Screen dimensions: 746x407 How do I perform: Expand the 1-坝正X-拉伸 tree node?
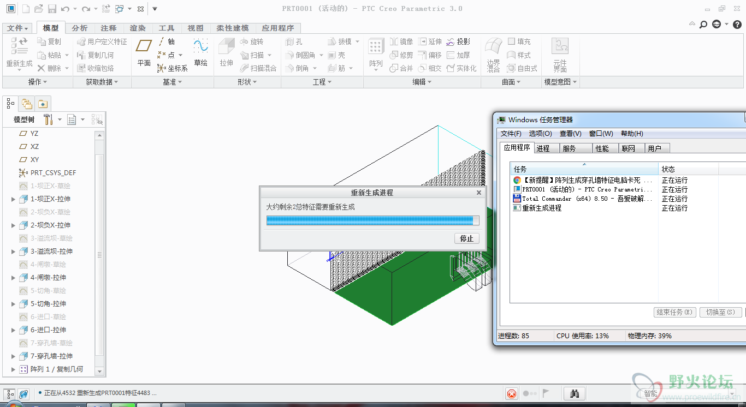13,199
